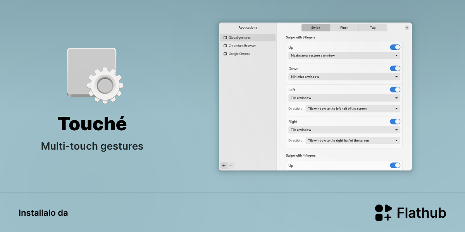Open the Maximize or restore a window dropdown
Image resolution: width=465 pixels, height=232 pixels.
point(344,56)
